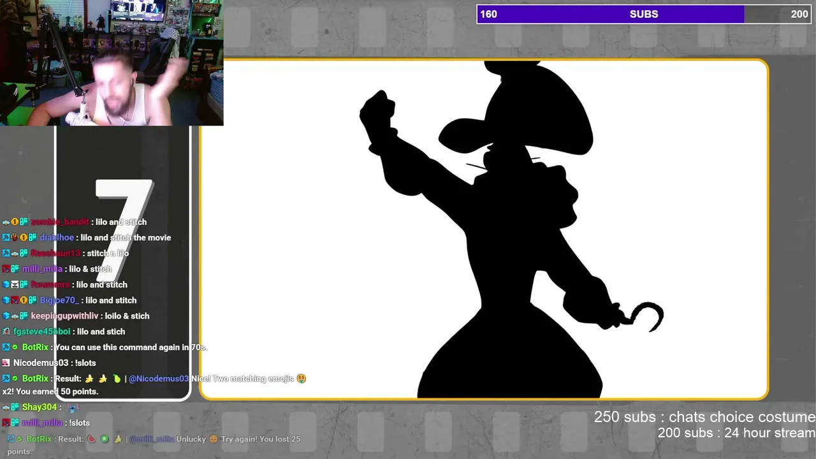The height and width of the screenshot is (459, 816).
Task: Click the 'loilo & stich' chat message
Action: pos(127,316)
